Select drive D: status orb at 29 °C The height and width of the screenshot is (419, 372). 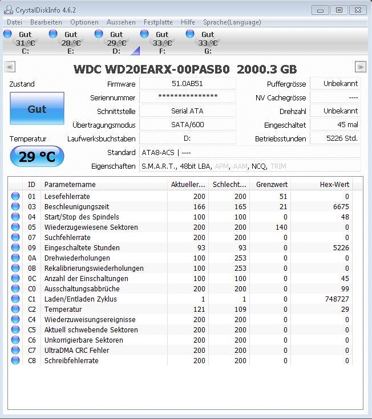click(99, 34)
